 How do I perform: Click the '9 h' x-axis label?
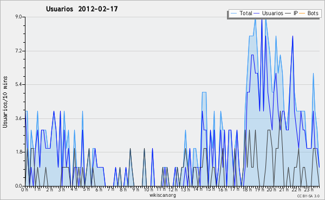pyautogui.click(x=135, y=190)
